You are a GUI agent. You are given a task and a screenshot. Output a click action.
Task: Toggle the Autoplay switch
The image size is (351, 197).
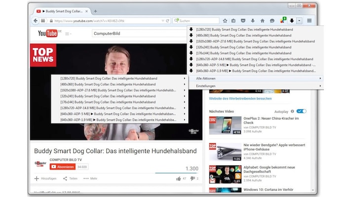point(301,111)
